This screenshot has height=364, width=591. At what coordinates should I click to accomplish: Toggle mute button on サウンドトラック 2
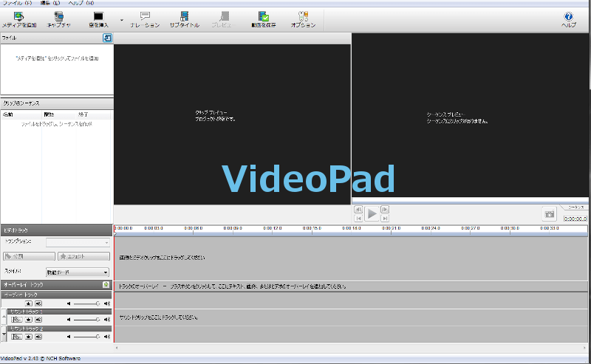(38, 337)
